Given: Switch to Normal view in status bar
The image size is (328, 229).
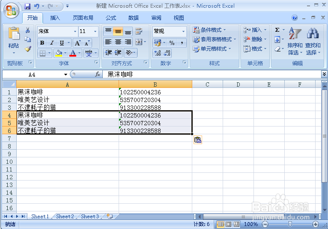Looking at the screenshot, I should pos(221,224).
